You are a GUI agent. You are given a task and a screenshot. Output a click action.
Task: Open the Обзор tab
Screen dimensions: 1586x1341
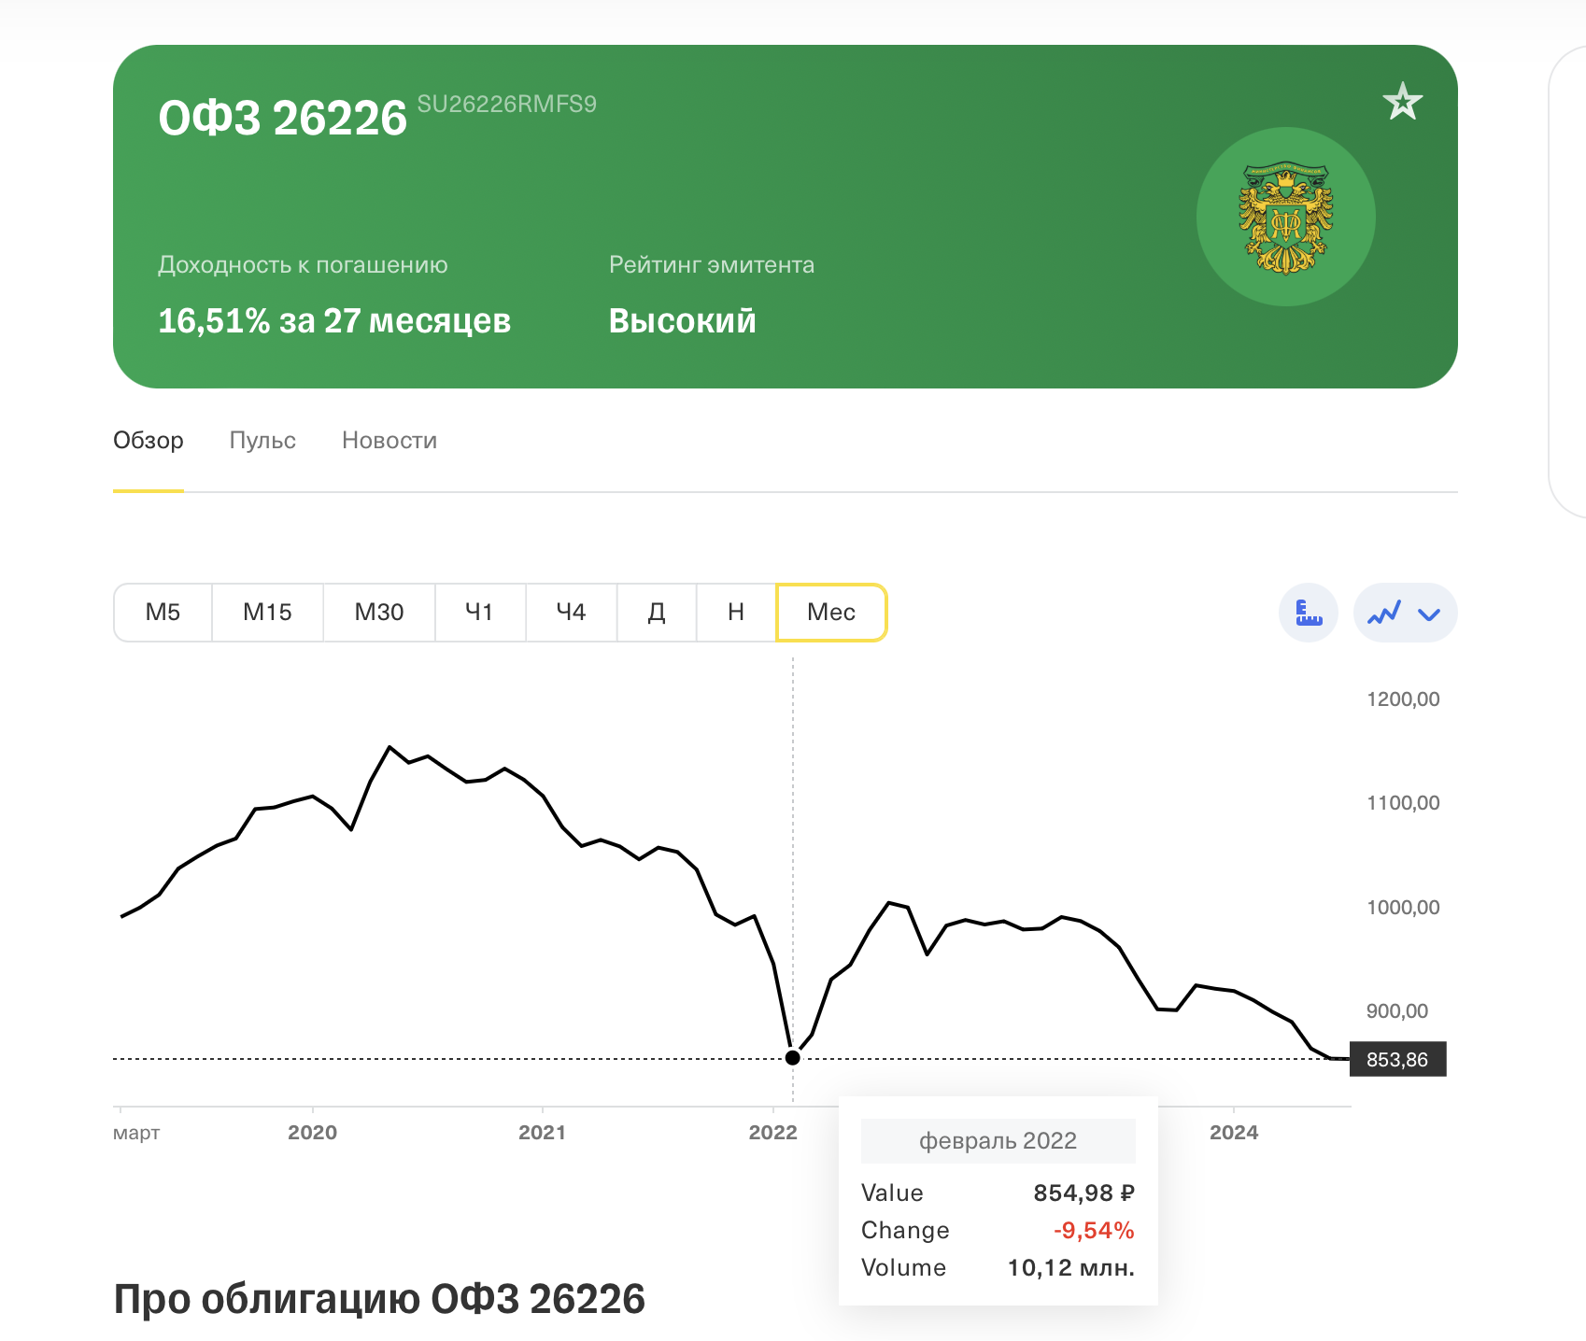[x=149, y=440]
